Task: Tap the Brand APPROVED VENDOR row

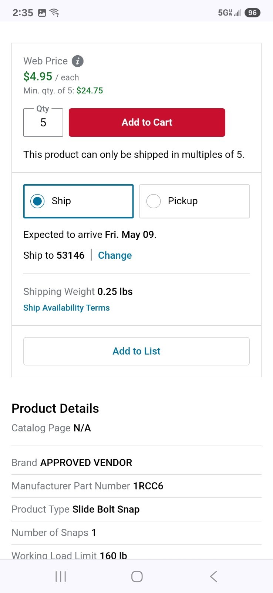Action: click(x=136, y=463)
